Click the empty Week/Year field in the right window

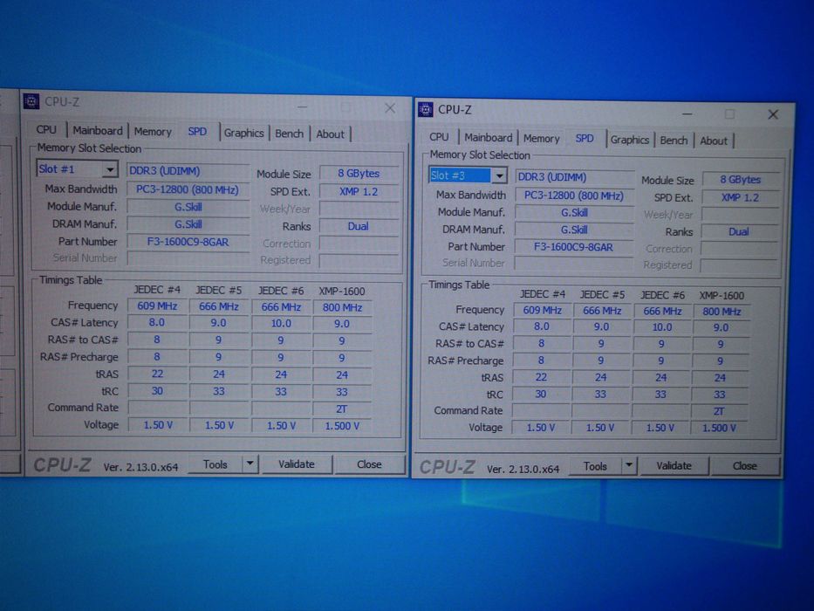click(x=741, y=215)
